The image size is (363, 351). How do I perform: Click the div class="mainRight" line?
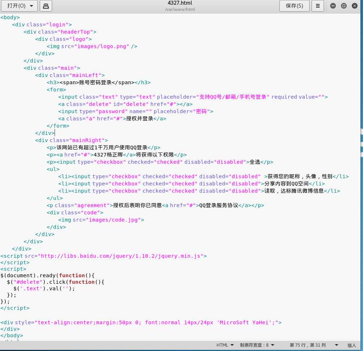[x=72, y=140]
